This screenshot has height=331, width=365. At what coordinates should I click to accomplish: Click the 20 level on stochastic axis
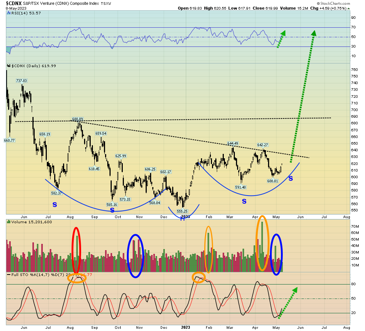[x=353, y=313]
